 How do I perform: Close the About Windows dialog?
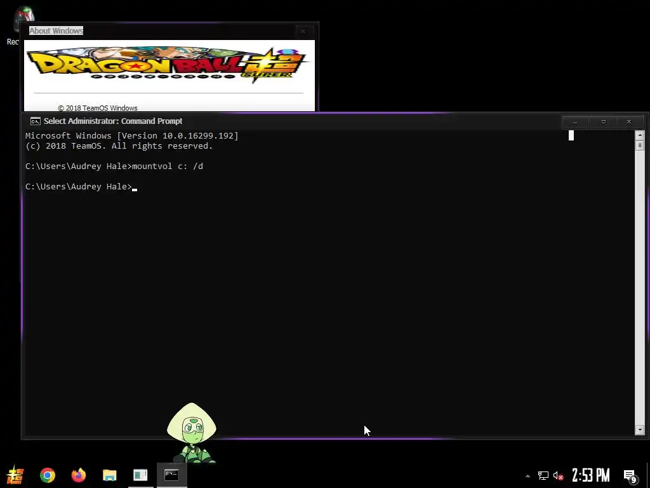303,31
